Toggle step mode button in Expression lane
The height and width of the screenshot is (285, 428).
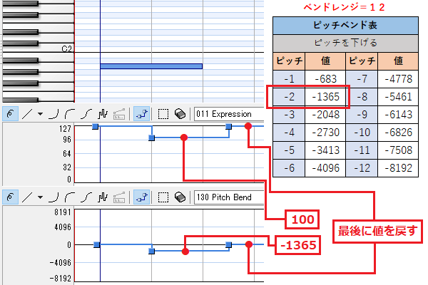[141, 113]
